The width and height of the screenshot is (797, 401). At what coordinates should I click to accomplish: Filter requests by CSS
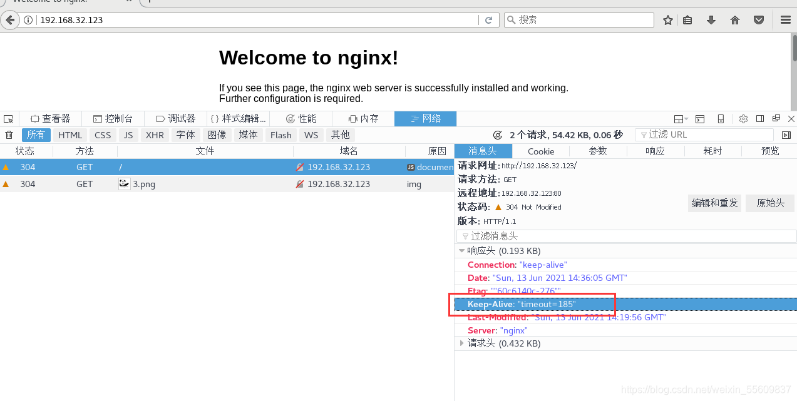103,135
